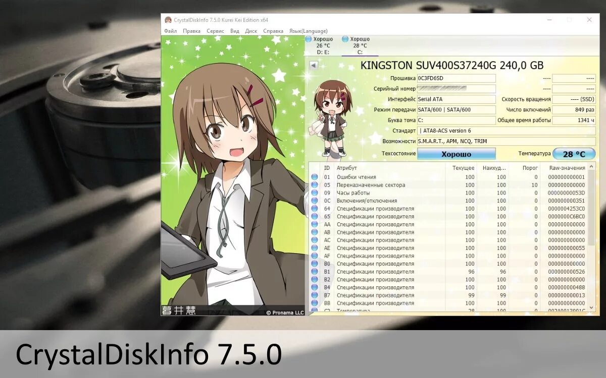
Task: Select the Ошибки чтения attribute row
Action: click(448, 177)
